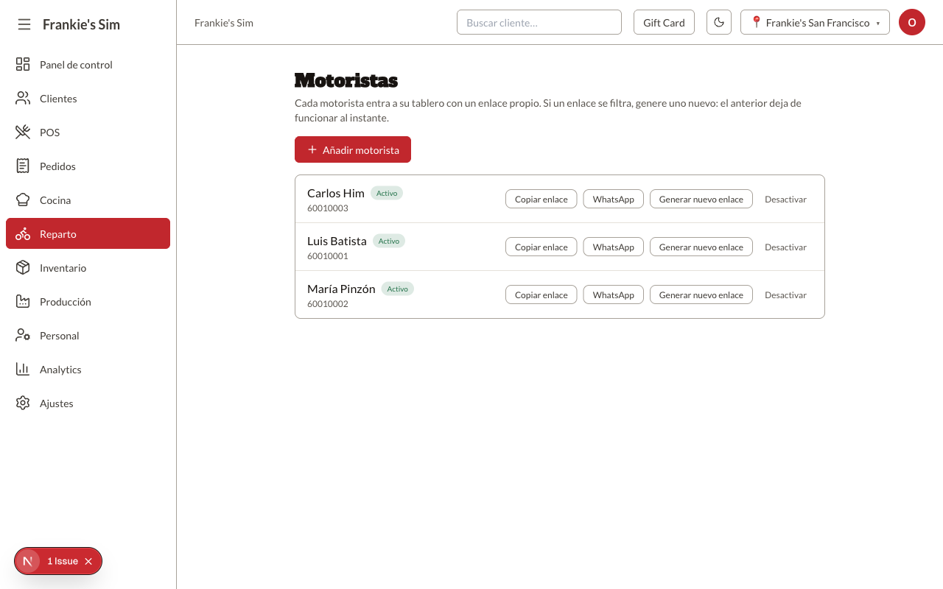Focus the Buscar cliente search field
Screen dimensions: 943x589
pos(539,22)
